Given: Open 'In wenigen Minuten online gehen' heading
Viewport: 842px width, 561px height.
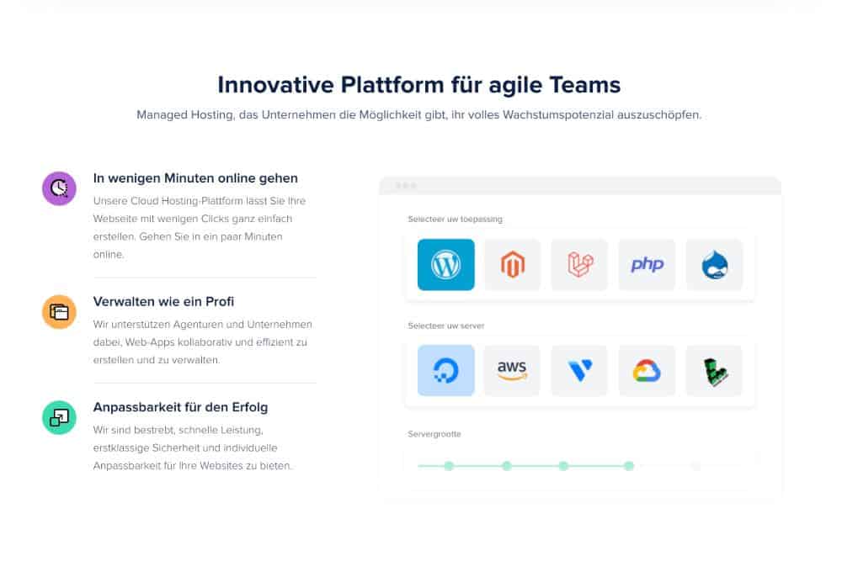Looking at the screenshot, I should pos(195,178).
